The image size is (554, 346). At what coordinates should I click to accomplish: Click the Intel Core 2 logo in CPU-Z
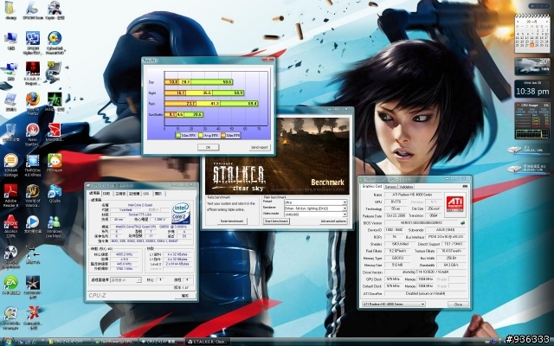click(181, 214)
